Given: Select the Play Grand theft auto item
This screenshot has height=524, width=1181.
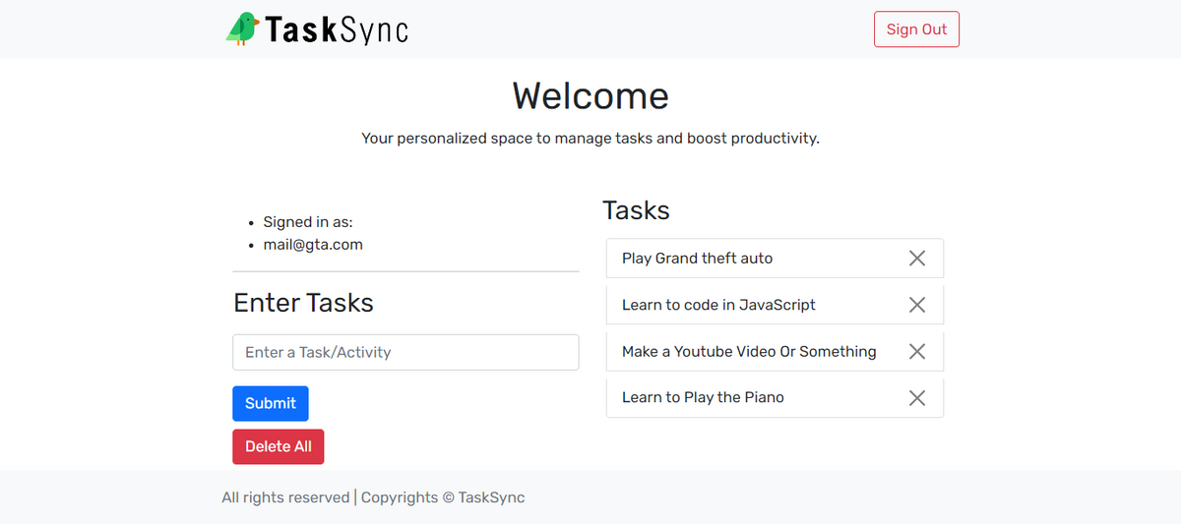Looking at the screenshot, I should (x=775, y=259).
